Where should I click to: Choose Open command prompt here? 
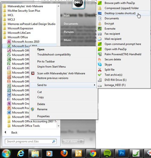pos(123,44)
